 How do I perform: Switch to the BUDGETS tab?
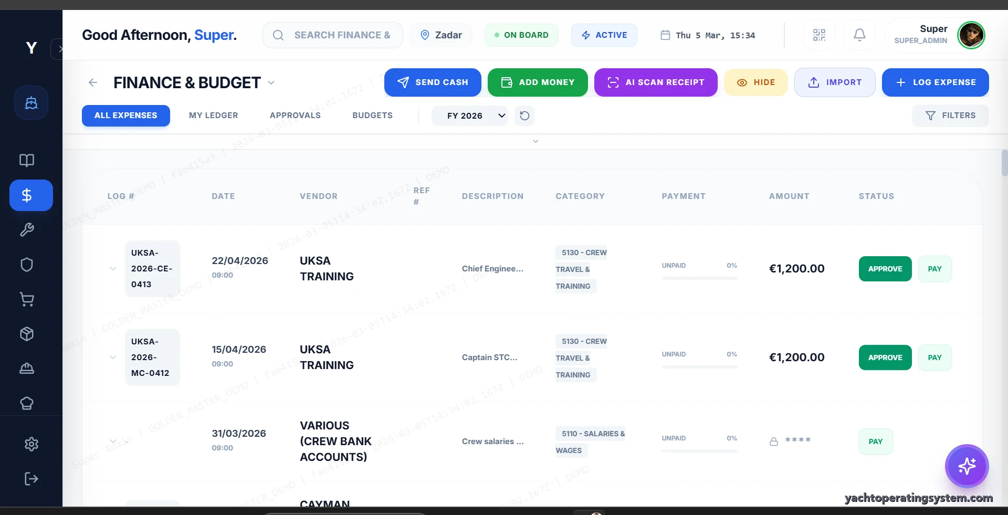tap(373, 115)
